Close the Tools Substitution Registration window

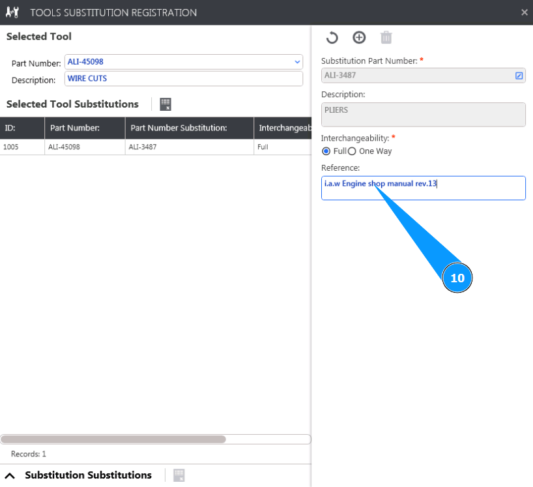[x=525, y=12]
